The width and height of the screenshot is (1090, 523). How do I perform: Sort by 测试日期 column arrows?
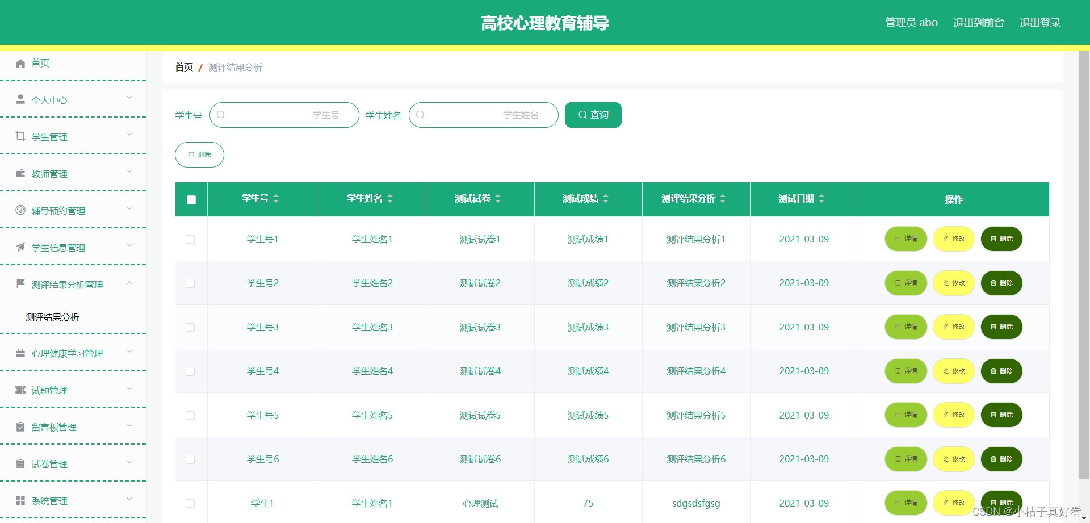(821, 198)
